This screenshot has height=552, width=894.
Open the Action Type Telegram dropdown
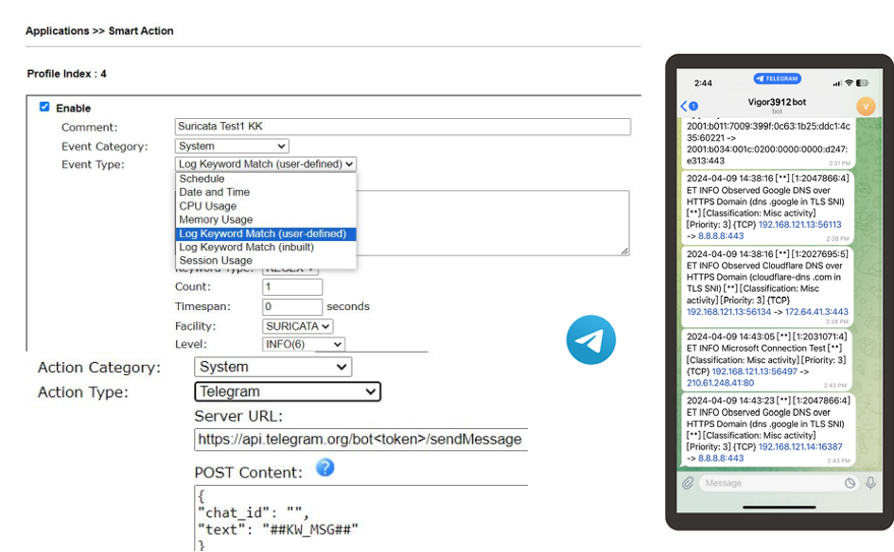288,391
